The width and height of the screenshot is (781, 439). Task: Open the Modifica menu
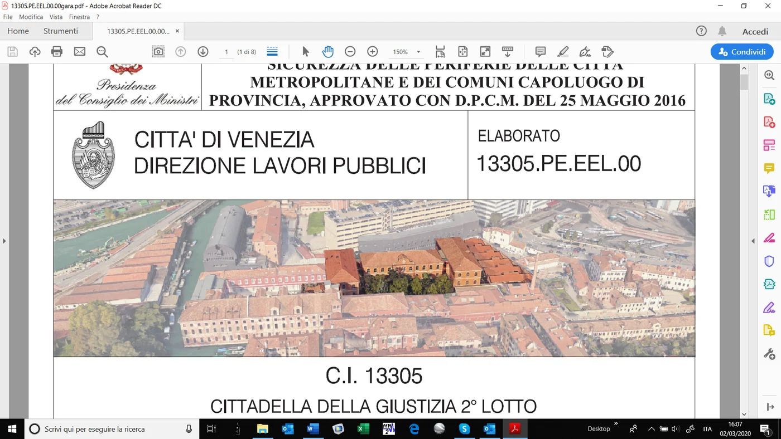pyautogui.click(x=31, y=17)
